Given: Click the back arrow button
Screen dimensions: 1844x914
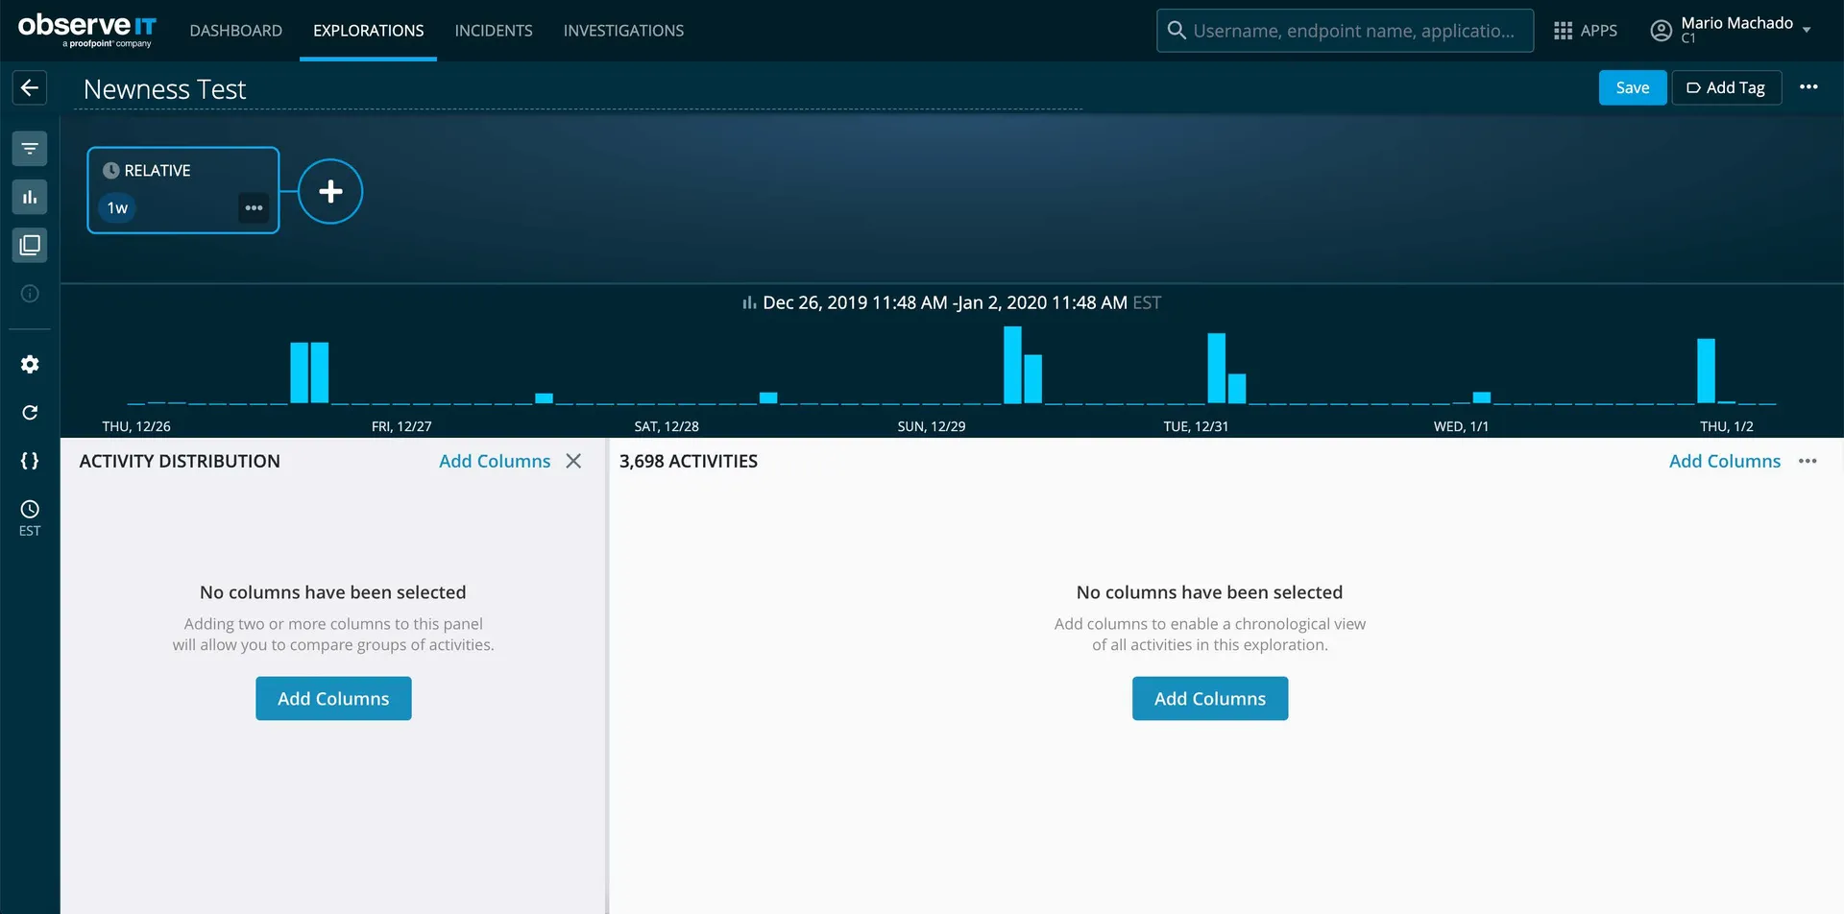Looking at the screenshot, I should pyautogui.click(x=30, y=88).
